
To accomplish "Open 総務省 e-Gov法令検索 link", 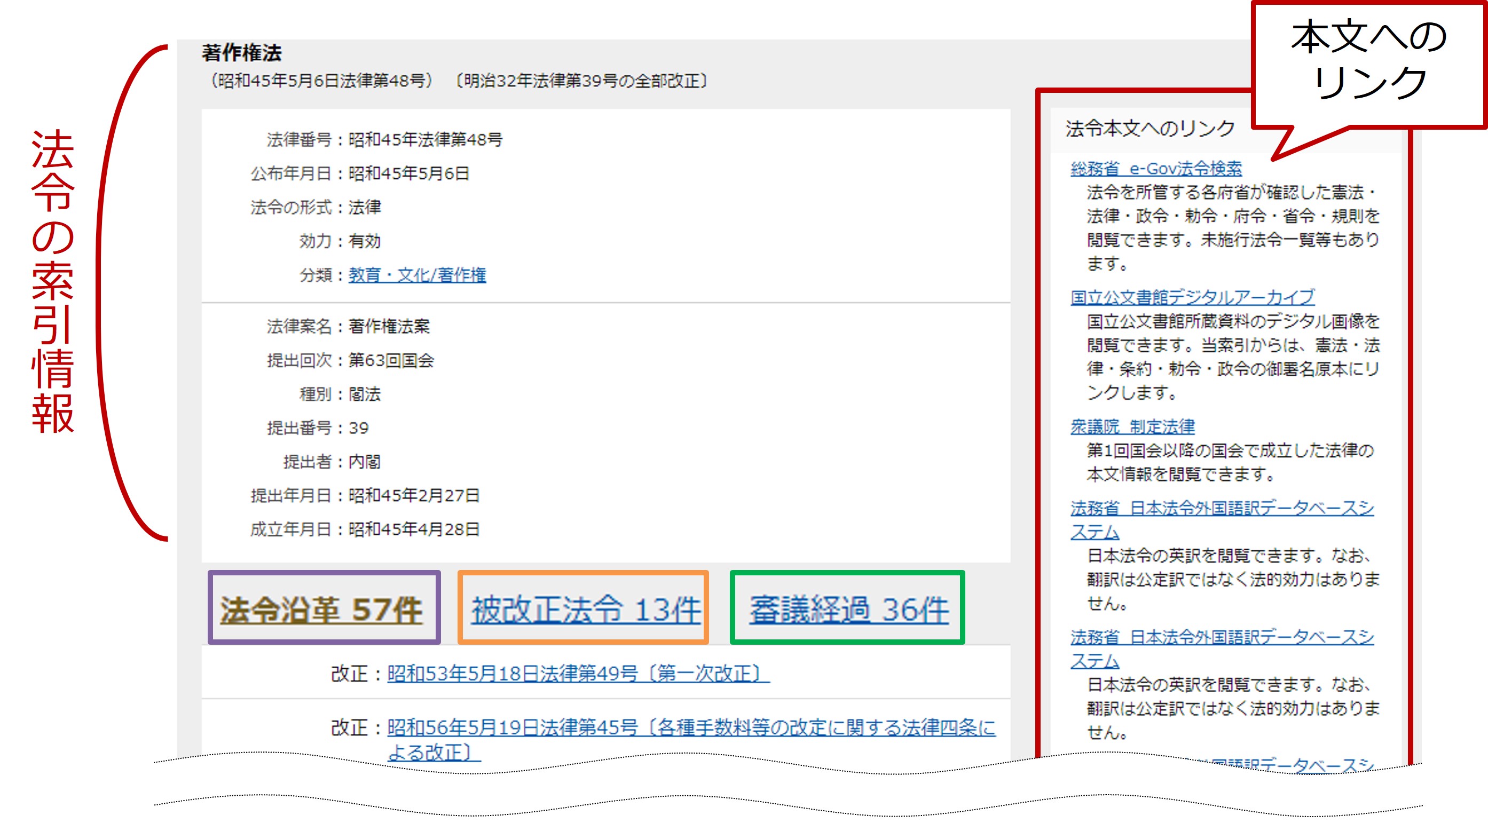I will pos(1155,169).
